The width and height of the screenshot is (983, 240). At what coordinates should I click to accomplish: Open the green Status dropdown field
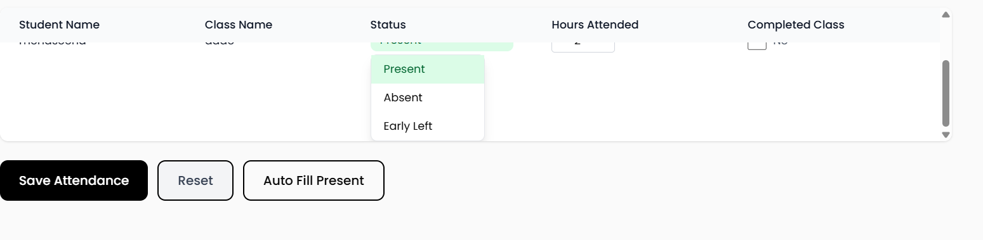coord(442,46)
